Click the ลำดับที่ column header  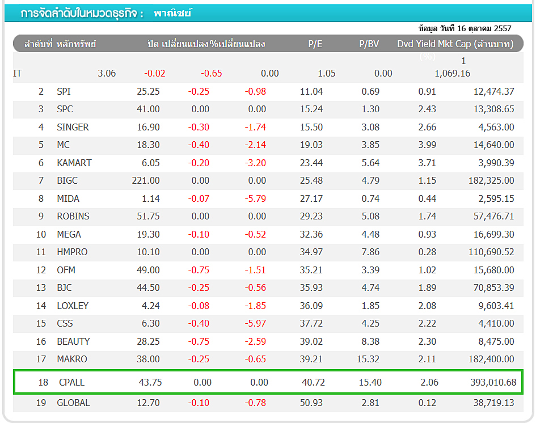tap(37, 44)
